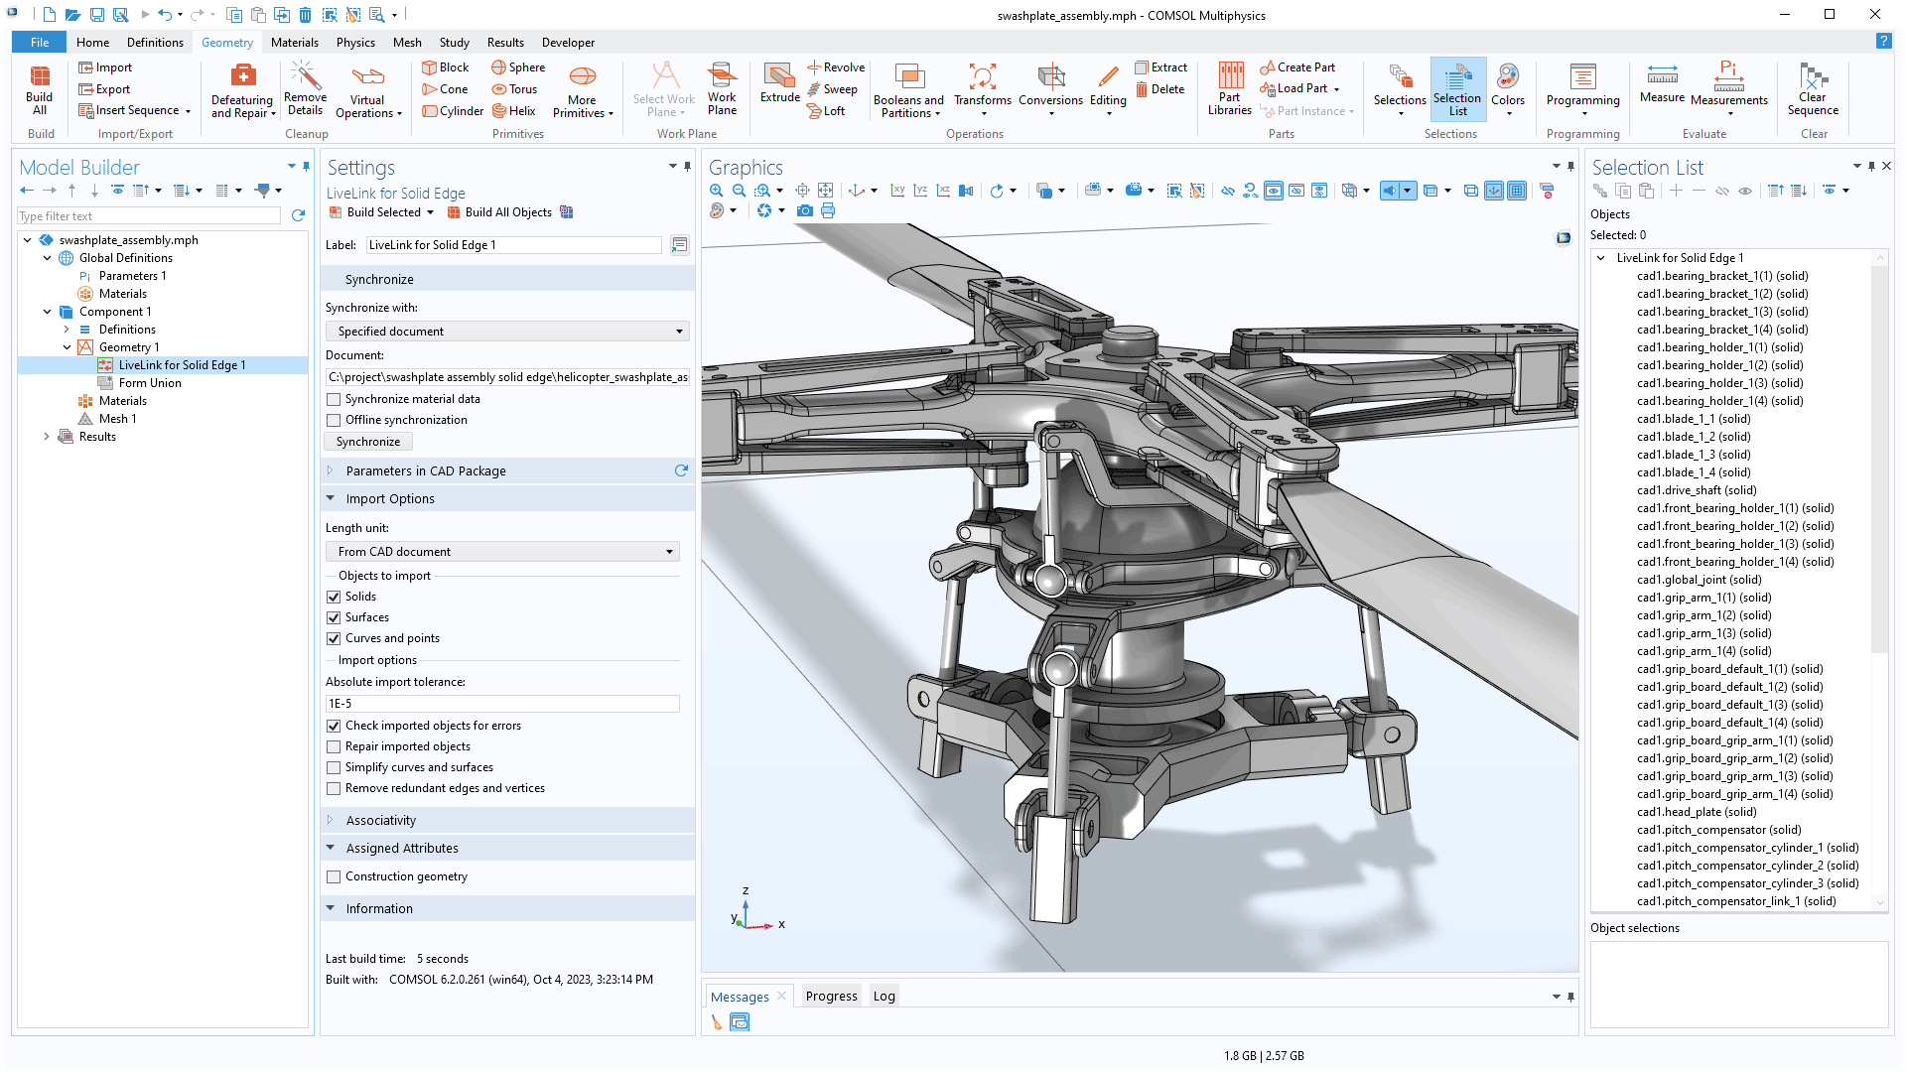1906x1072 pixels.
Task: Expand the Results tree node
Action: 47,437
